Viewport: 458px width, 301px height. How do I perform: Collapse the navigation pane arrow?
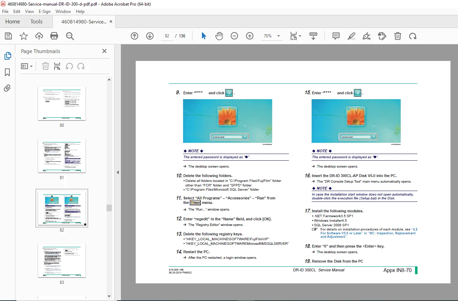[118, 172]
